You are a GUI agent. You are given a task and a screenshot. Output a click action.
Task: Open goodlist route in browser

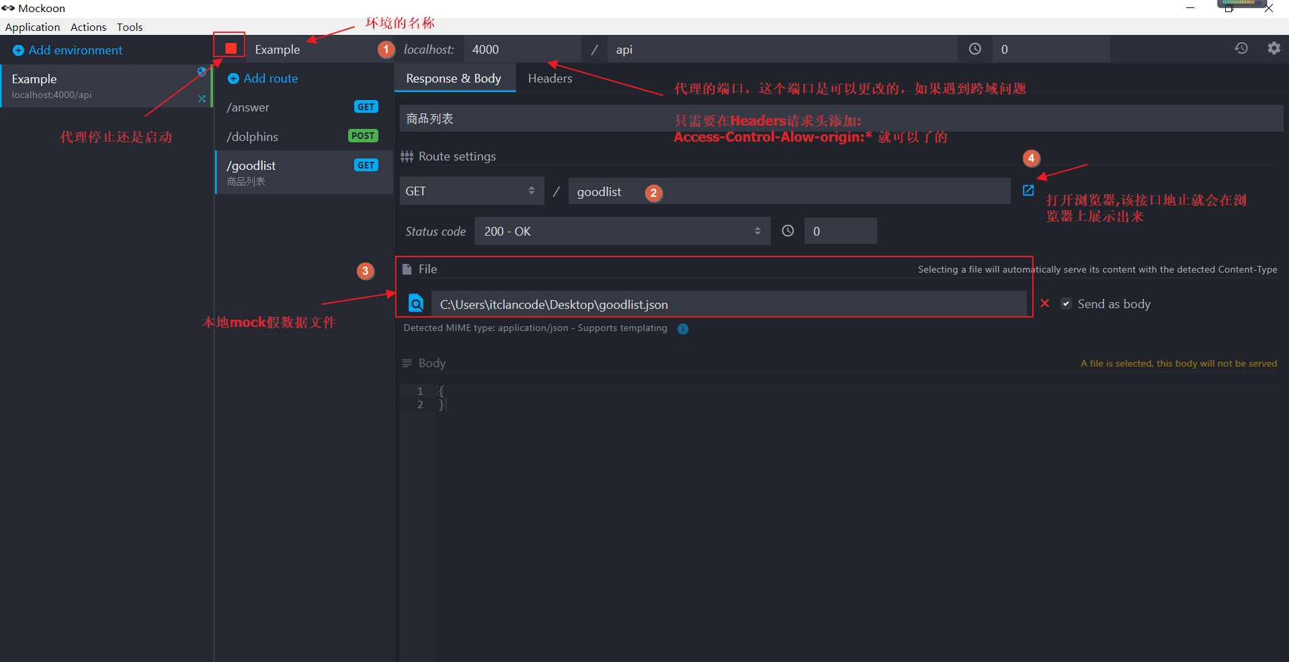tap(1028, 191)
